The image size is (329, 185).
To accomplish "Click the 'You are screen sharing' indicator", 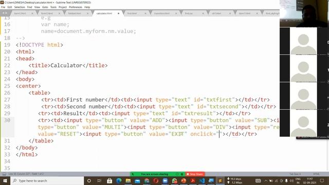I will 155,174.
